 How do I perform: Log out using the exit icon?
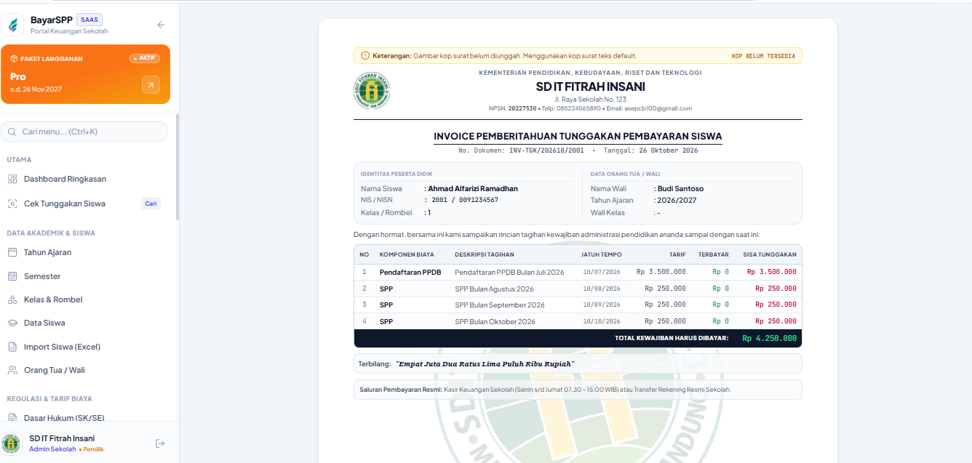tap(161, 443)
